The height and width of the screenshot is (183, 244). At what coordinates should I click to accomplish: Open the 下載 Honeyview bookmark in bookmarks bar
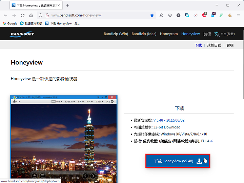click(x=62, y=23)
